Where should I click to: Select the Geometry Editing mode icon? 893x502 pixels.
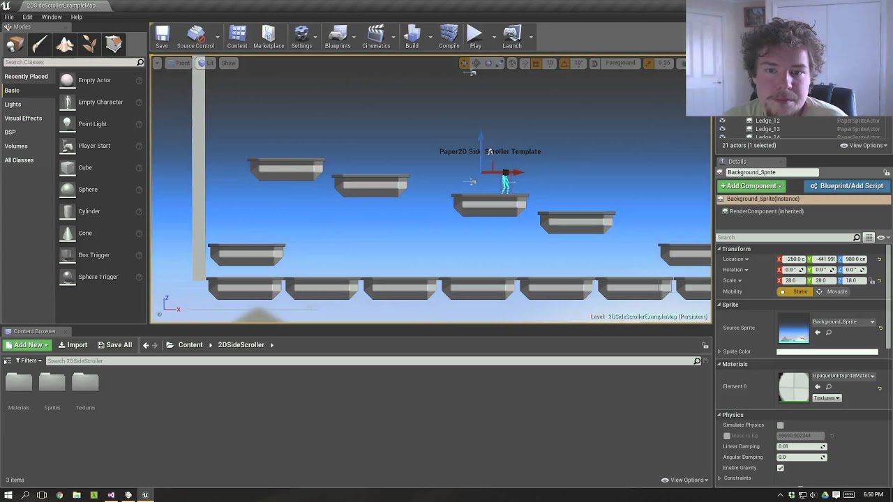tap(114, 45)
